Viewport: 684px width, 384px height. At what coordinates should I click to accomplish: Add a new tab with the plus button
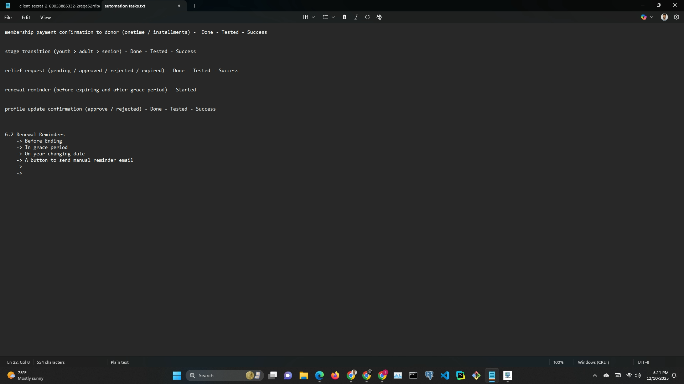[195, 6]
